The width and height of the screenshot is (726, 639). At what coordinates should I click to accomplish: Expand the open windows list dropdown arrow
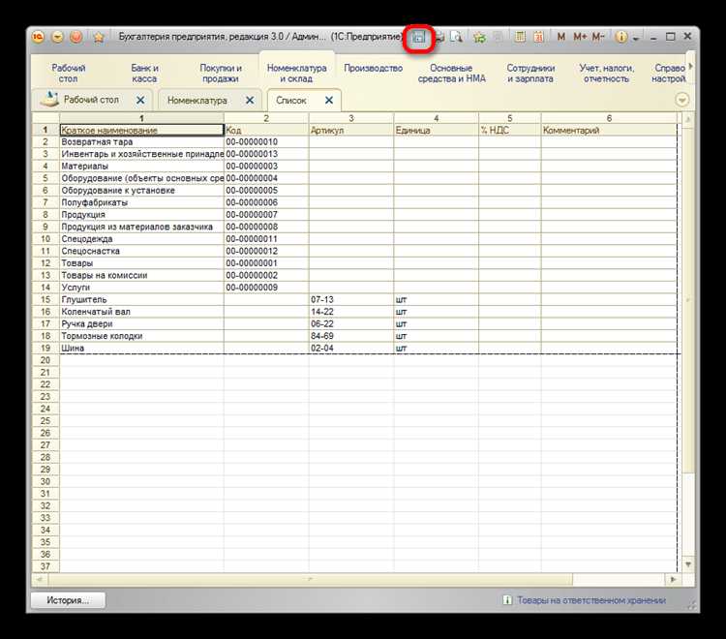(x=682, y=100)
